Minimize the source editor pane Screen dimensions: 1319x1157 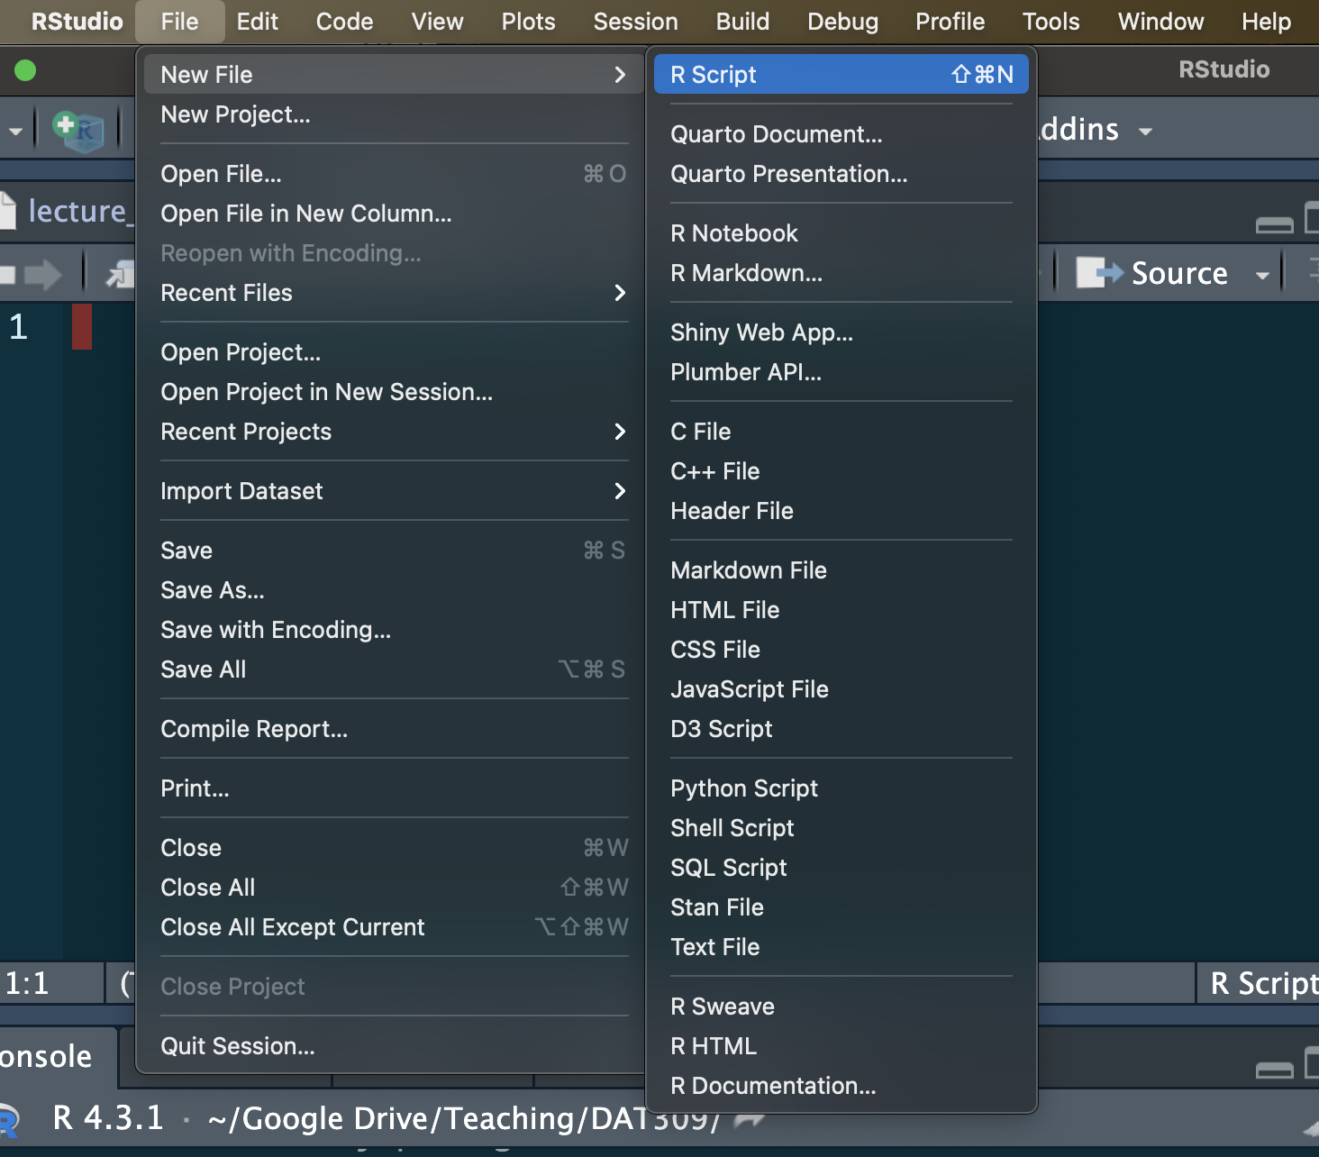pyautogui.click(x=1274, y=224)
